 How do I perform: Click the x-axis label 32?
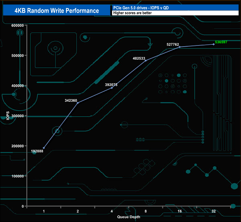[x=214, y=211]
